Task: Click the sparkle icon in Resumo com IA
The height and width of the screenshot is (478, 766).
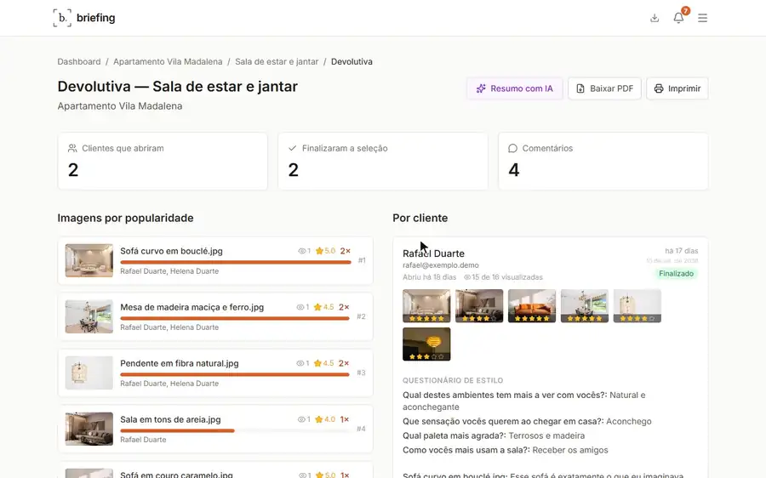Action: pyautogui.click(x=481, y=88)
